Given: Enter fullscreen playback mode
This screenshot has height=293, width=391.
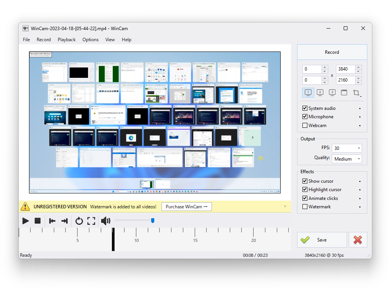Looking at the screenshot, I should 91,221.
